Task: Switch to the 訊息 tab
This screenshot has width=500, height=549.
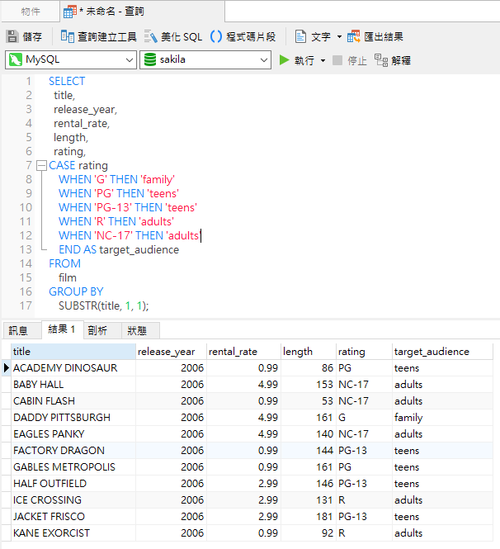Action: 19,330
